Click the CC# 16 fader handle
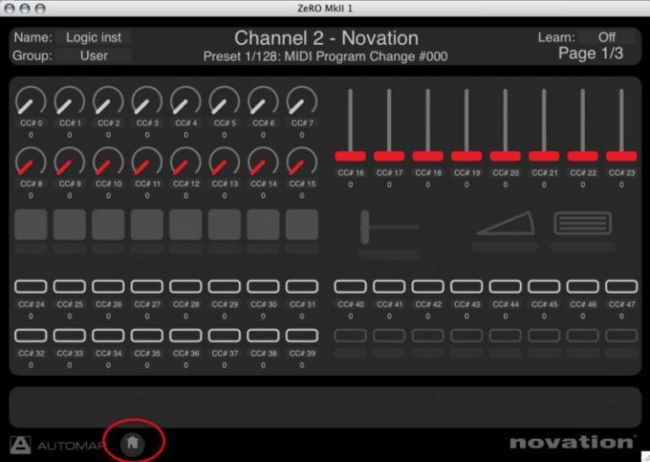This screenshot has height=462, width=650. (350, 156)
